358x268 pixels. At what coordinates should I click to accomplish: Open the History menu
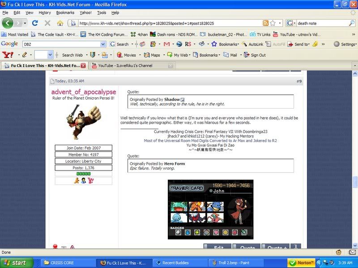(44, 13)
